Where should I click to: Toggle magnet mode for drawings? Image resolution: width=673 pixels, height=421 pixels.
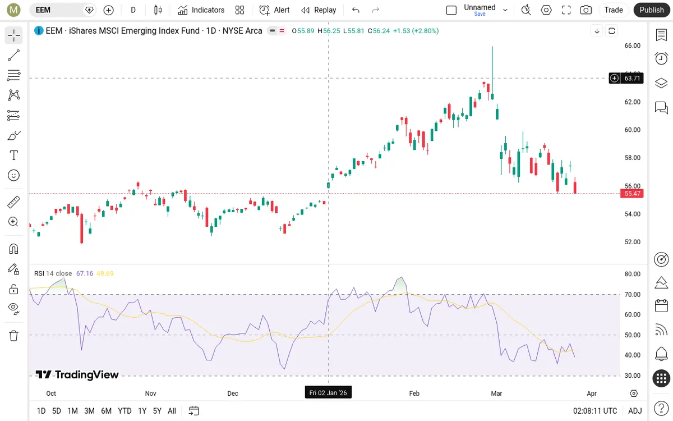pos(14,249)
